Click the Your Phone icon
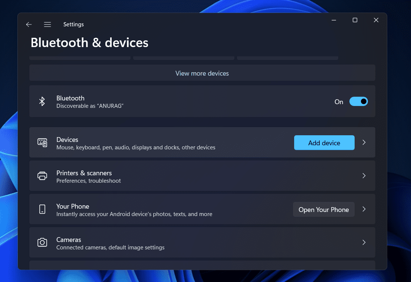The height and width of the screenshot is (282, 411). (42, 209)
